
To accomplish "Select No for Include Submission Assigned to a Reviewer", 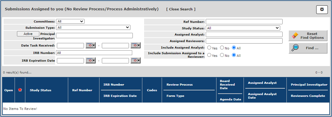I will [x=222, y=55].
